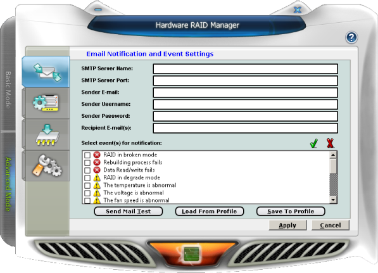Viewport: 378px width, 273px height.
Task: Select all events with green checkmark icon
Action: [313, 143]
